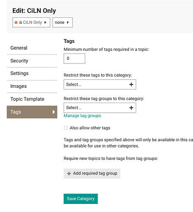
Task: Click the orange category color square
Action: (16, 22)
